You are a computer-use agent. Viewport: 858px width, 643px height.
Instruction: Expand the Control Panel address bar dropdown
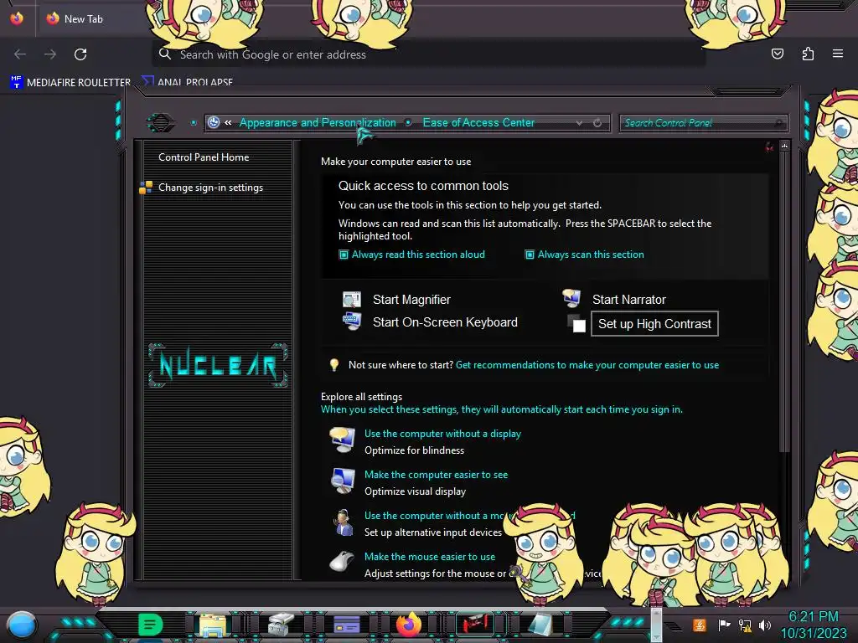click(579, 123)
